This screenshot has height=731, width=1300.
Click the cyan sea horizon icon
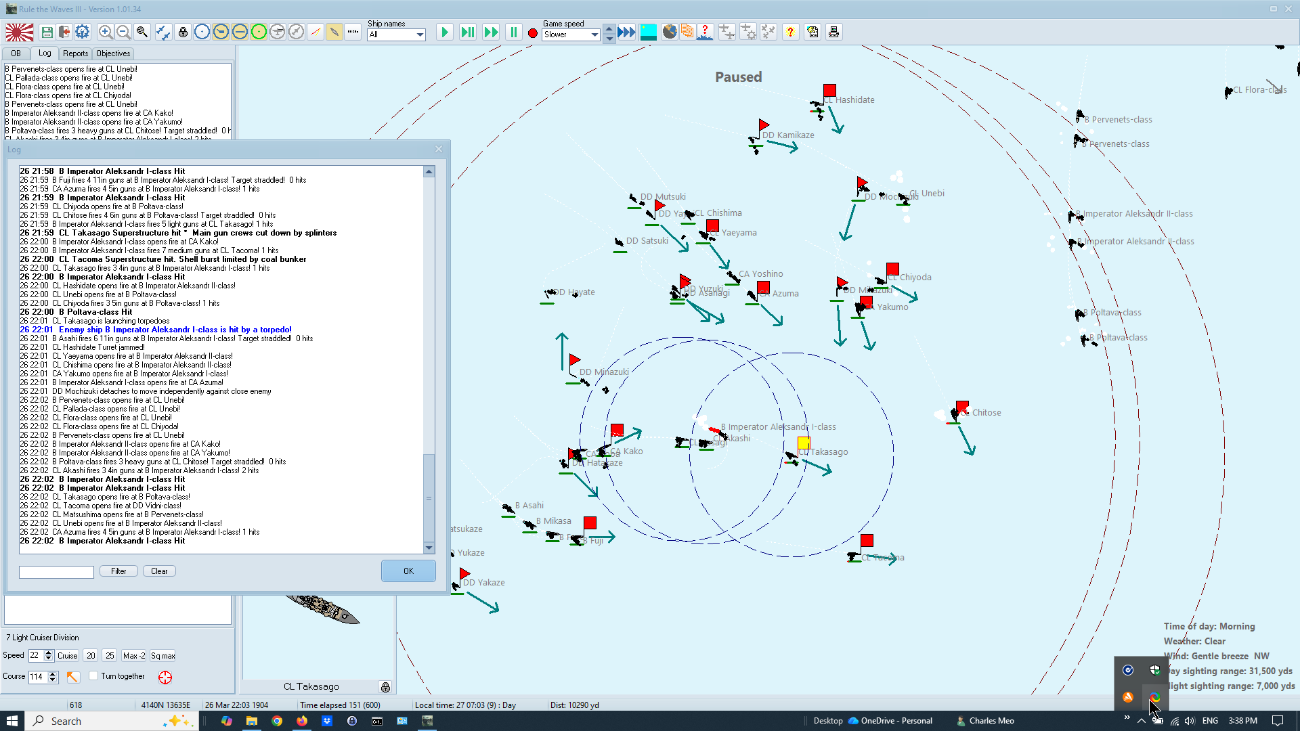(649, 32)
